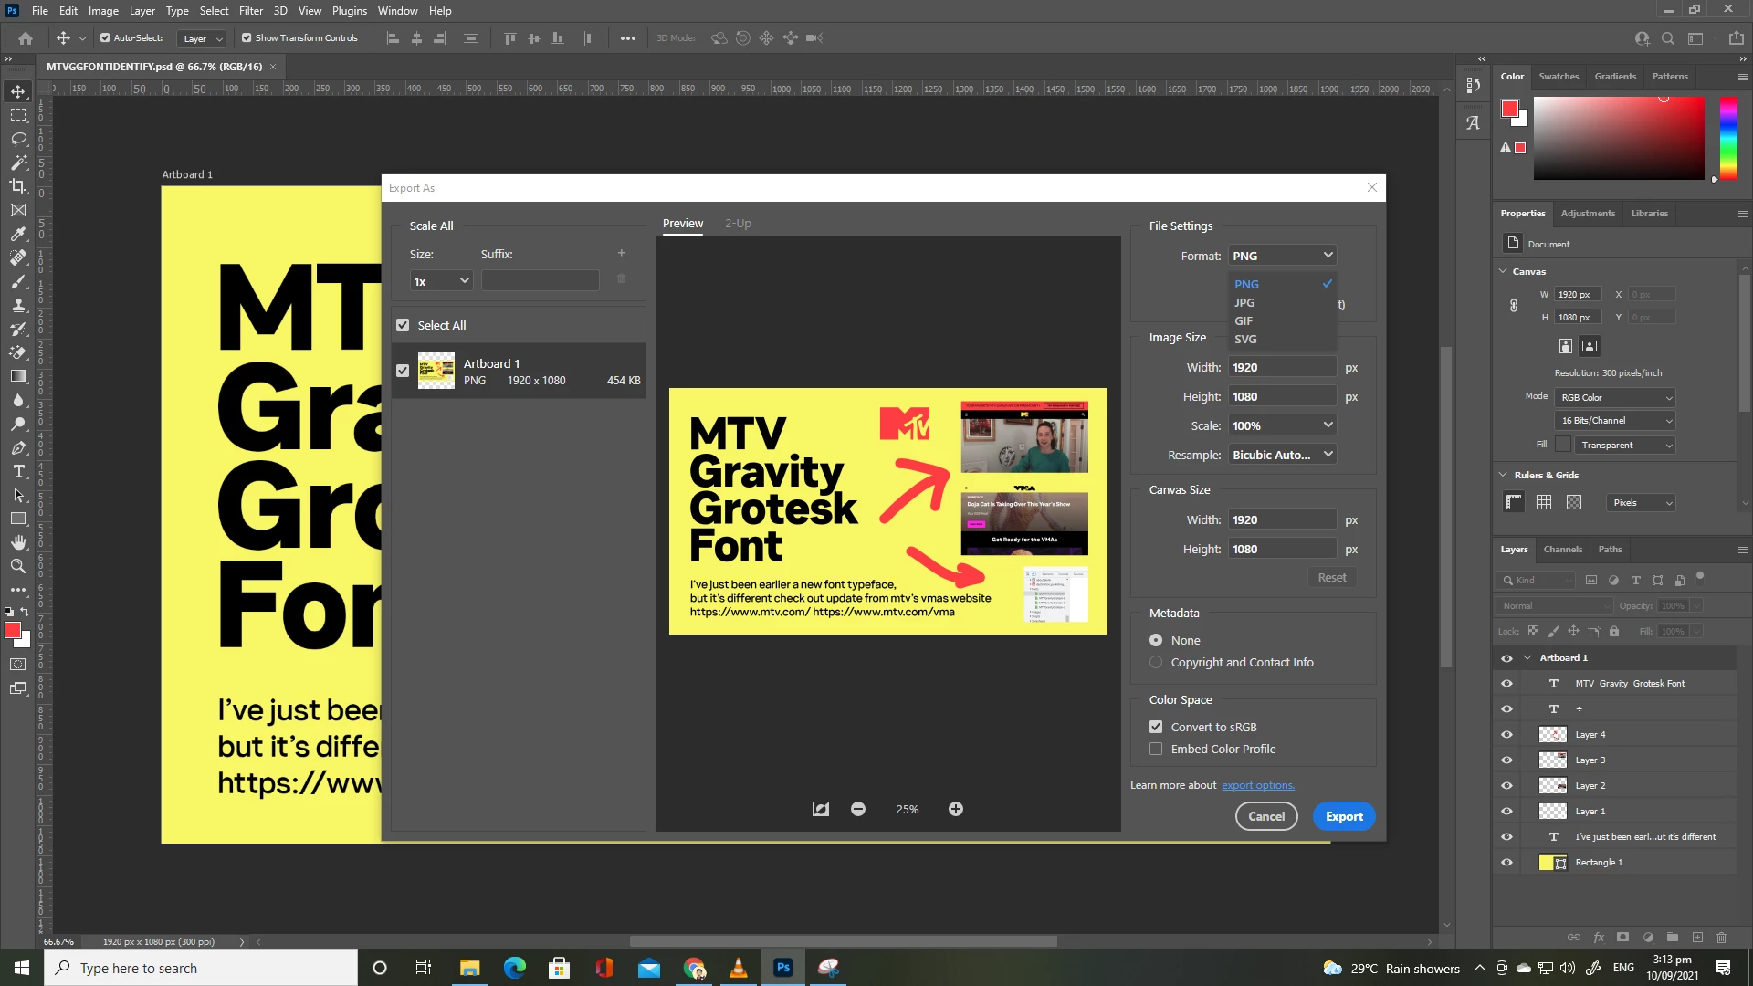Uncheck the Select All checkbox

403,325
